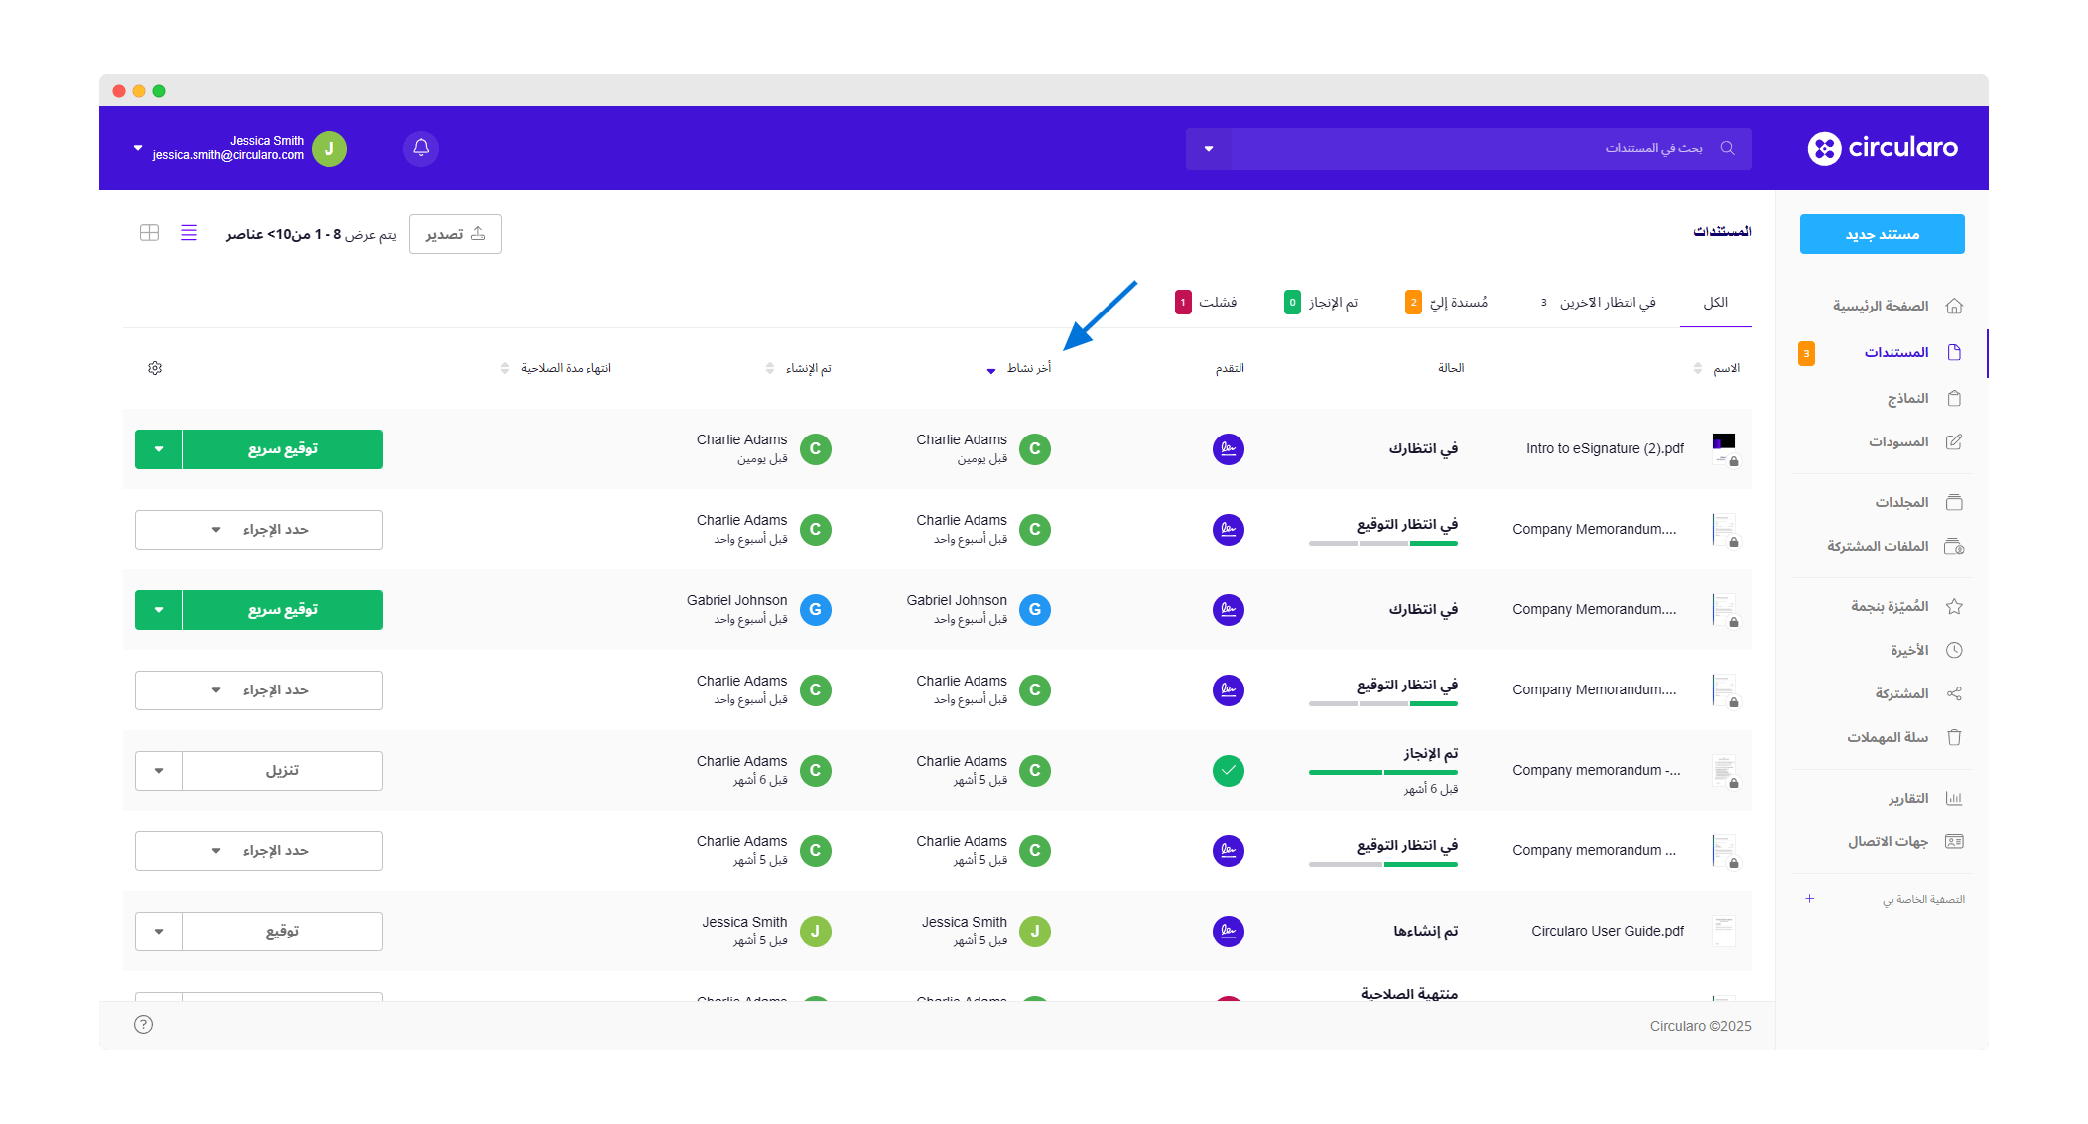Toggle sort on الاسم column
This screenshot has width=2088, height=1124.
[x=1698, y=368]
